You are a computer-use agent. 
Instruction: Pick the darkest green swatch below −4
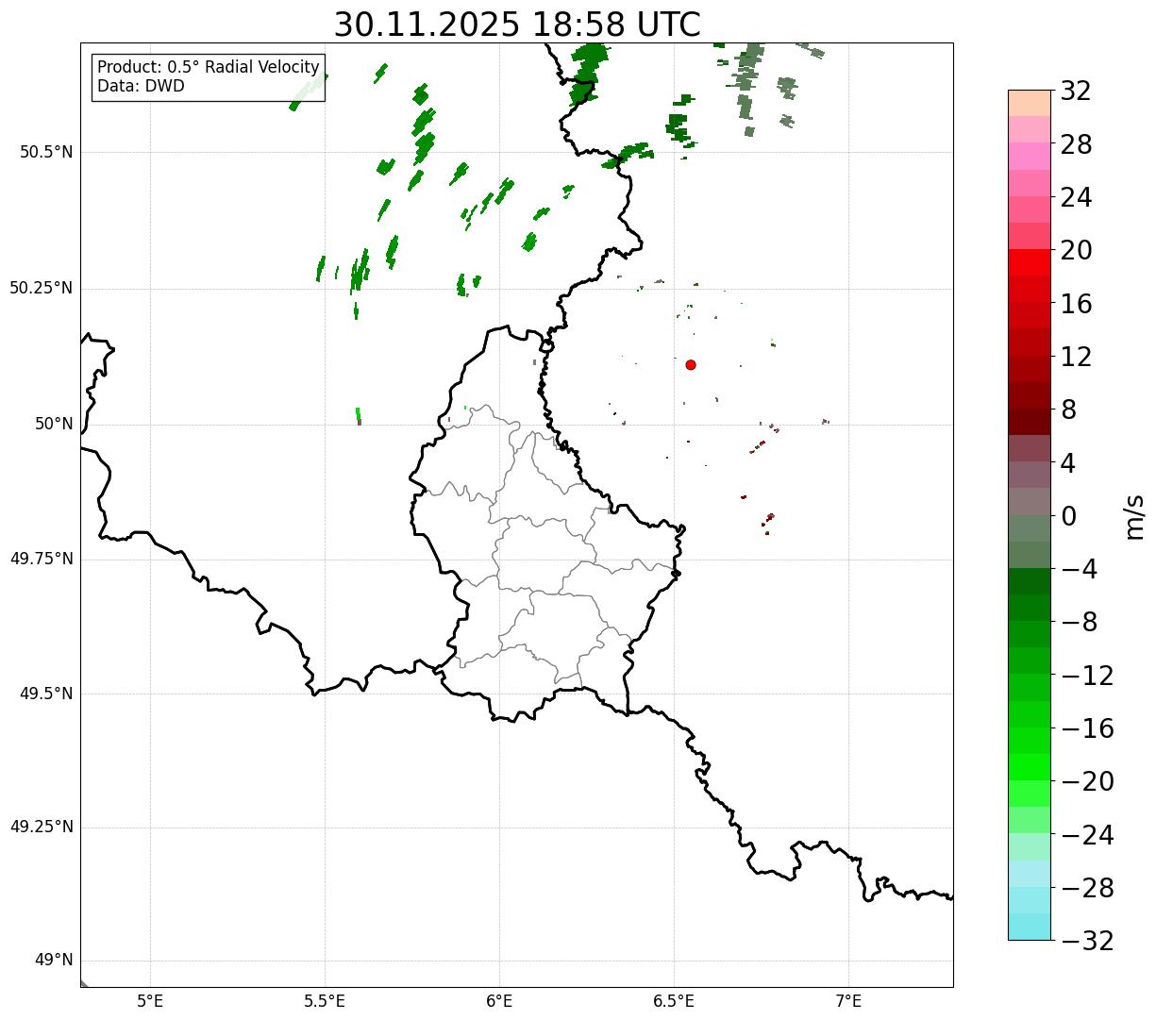click(1030, 581)
